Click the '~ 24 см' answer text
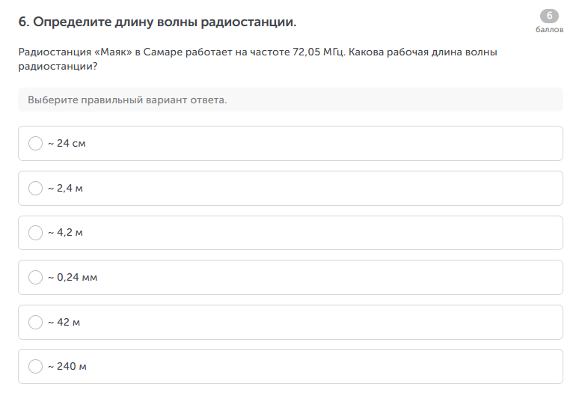Image resolution: width=582 pixels, height=396 pixels. click(67, 143)
